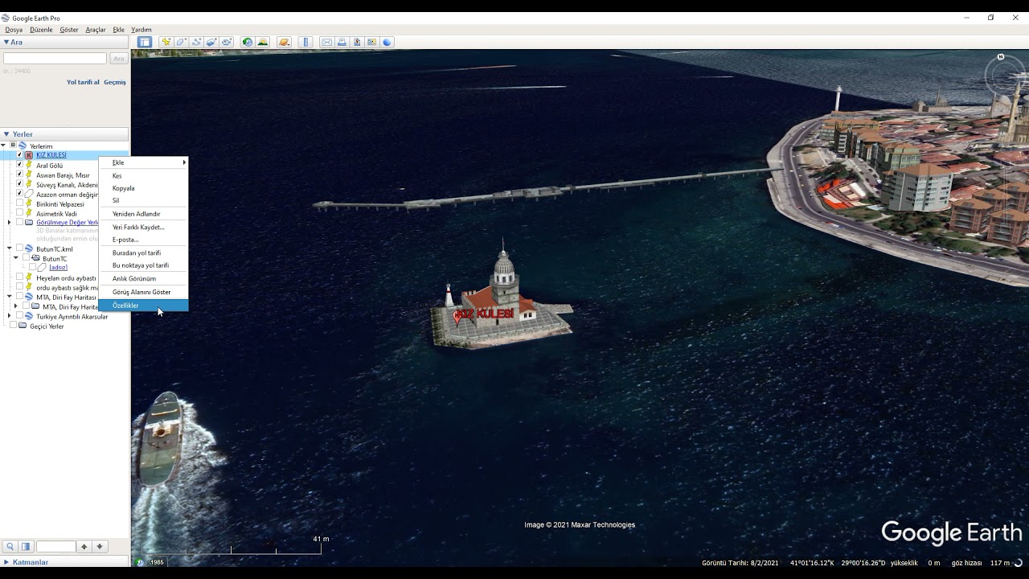
Task: Show historical imagery clock tool
Action: (248, 42)
